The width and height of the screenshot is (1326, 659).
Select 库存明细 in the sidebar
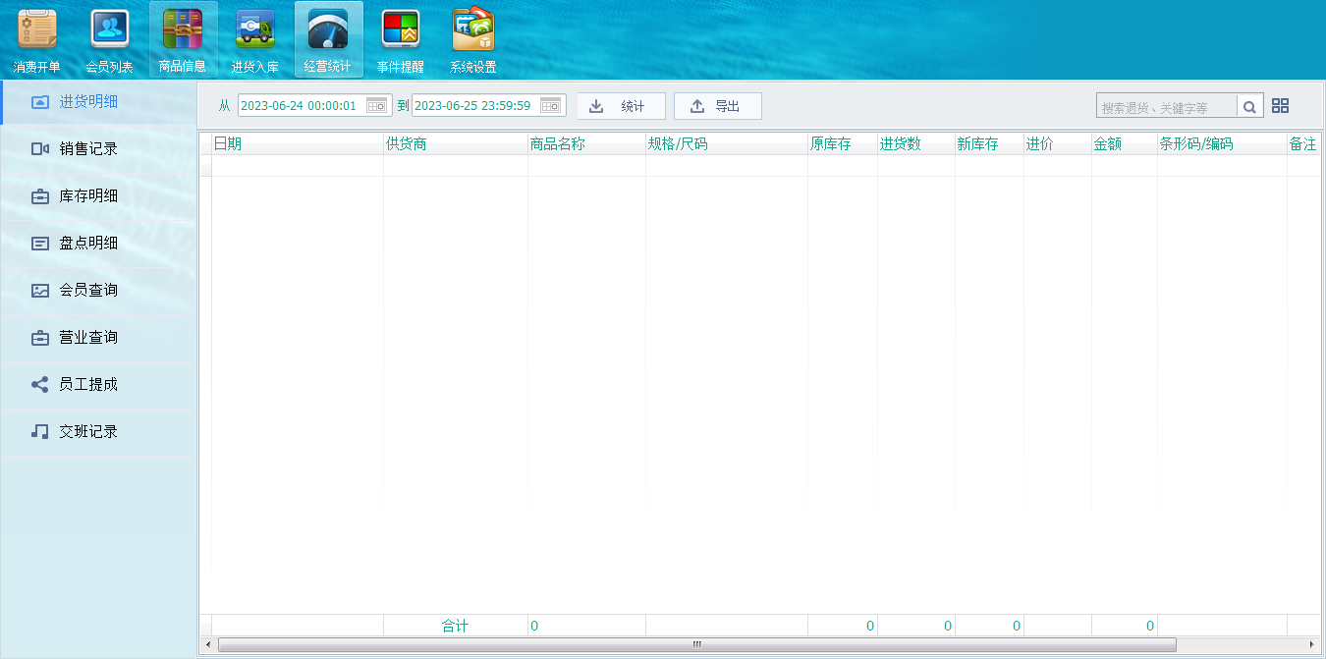click(88, 196)
